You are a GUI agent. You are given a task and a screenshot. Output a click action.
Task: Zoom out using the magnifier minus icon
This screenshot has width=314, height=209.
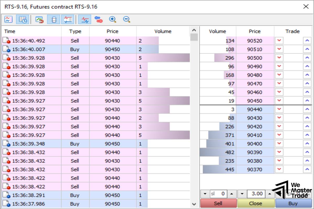(127, 19)
